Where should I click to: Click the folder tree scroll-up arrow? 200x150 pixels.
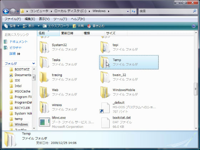(x=34, y=69)
